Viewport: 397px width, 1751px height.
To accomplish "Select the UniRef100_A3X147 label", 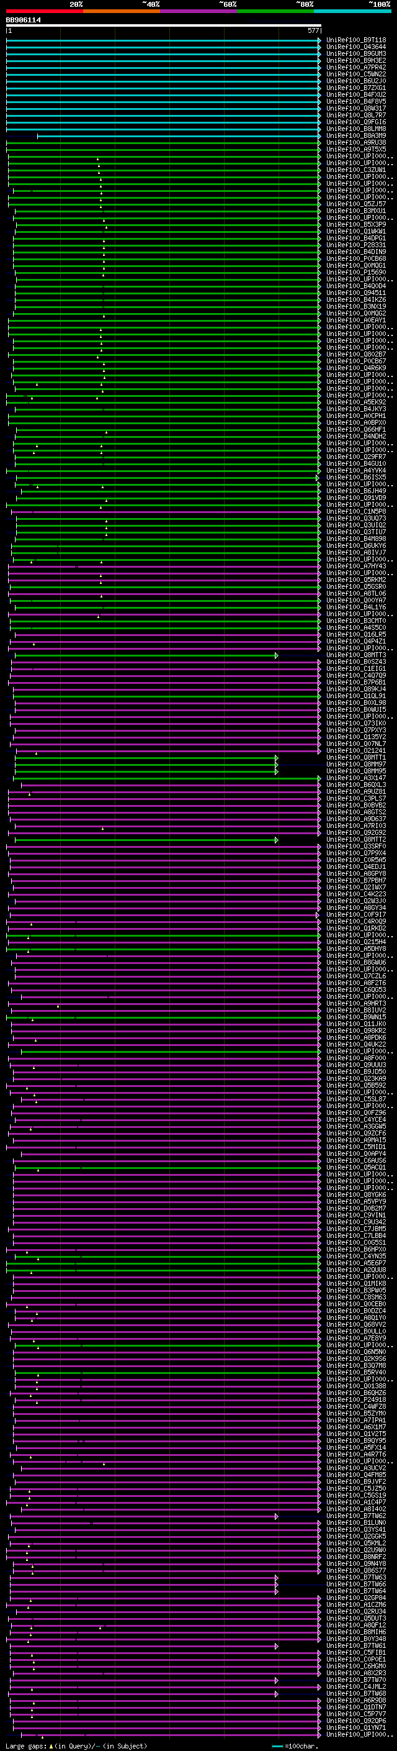I will click(x=356, y=778).
